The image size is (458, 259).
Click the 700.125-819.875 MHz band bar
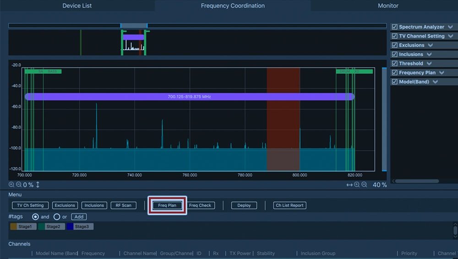pos(190,96)
